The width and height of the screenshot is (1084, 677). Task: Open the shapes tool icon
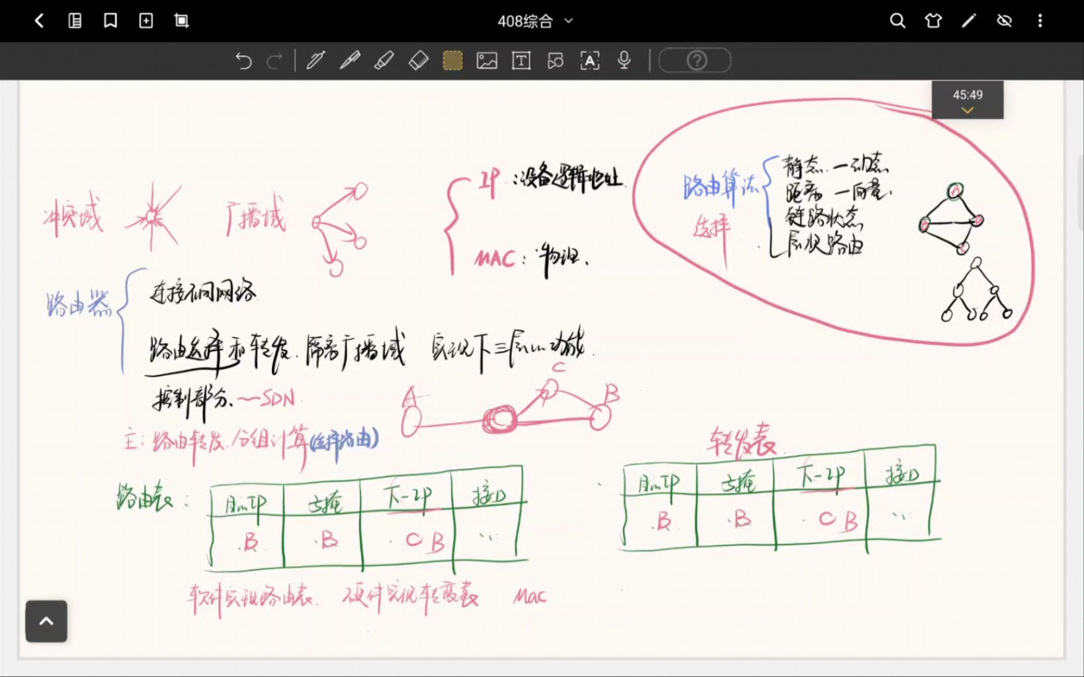click(556, 61)
